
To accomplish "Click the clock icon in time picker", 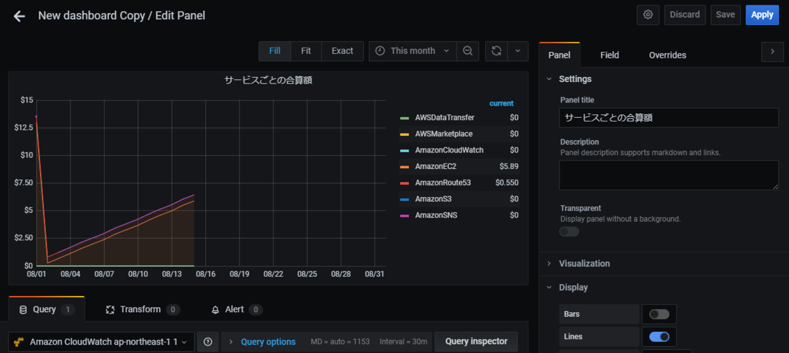I will click(380, 51).
